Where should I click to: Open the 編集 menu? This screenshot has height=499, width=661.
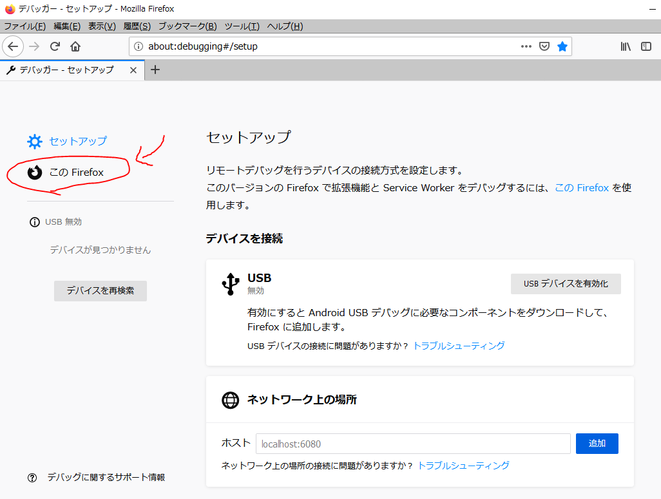(67, 26)
